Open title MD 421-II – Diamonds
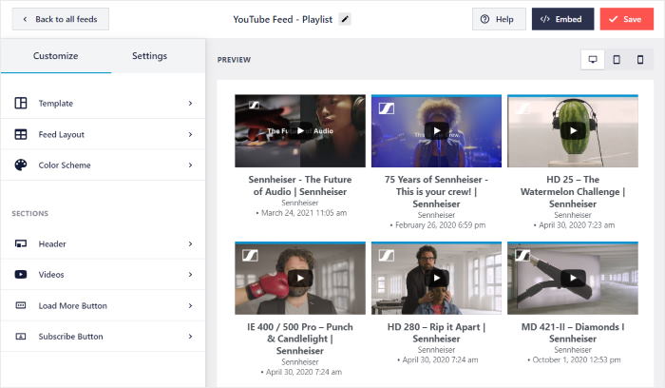This screenshot has height=388, width=665. (573, 333)
